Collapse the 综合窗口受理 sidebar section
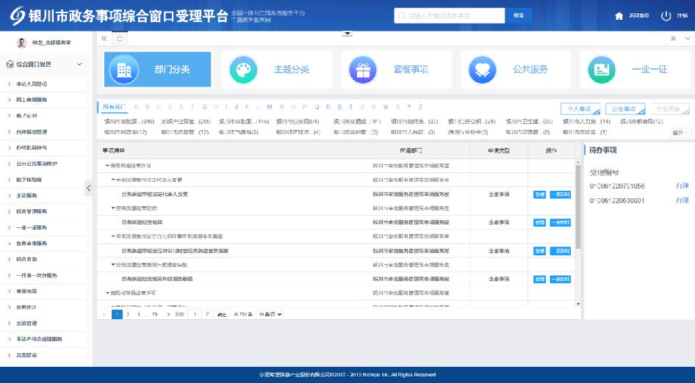The height and width of the screenshot is (383, 695). tap(80, 65)
